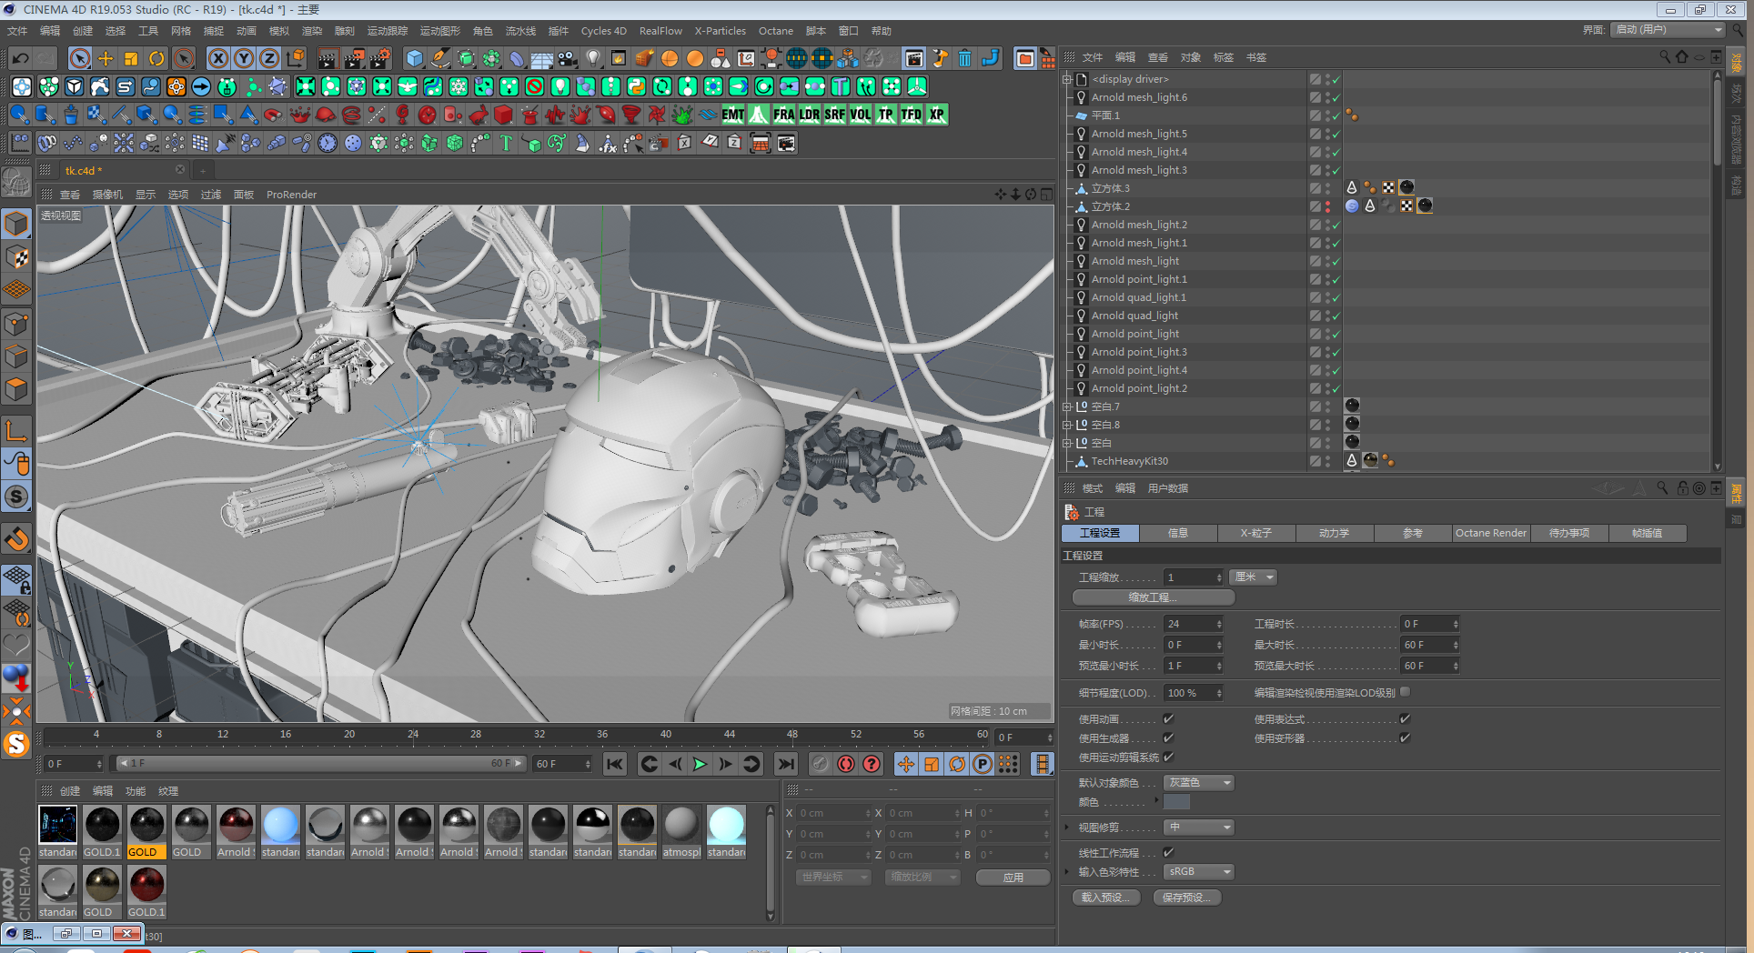This screenshot has height=953, width=1754.
Task: Click the trash can icon in toolbar
Action: tap(964, 59)
